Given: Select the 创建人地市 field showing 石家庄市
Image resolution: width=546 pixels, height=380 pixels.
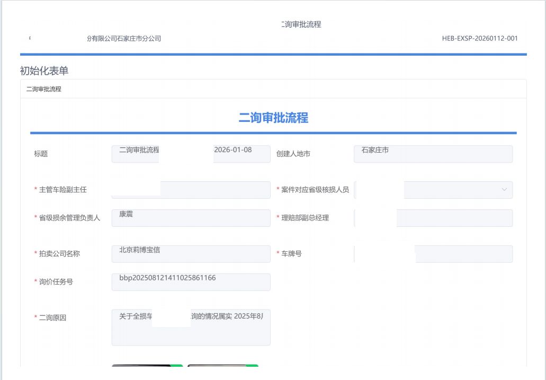Looking at the screenshot, I should [433, 154].
